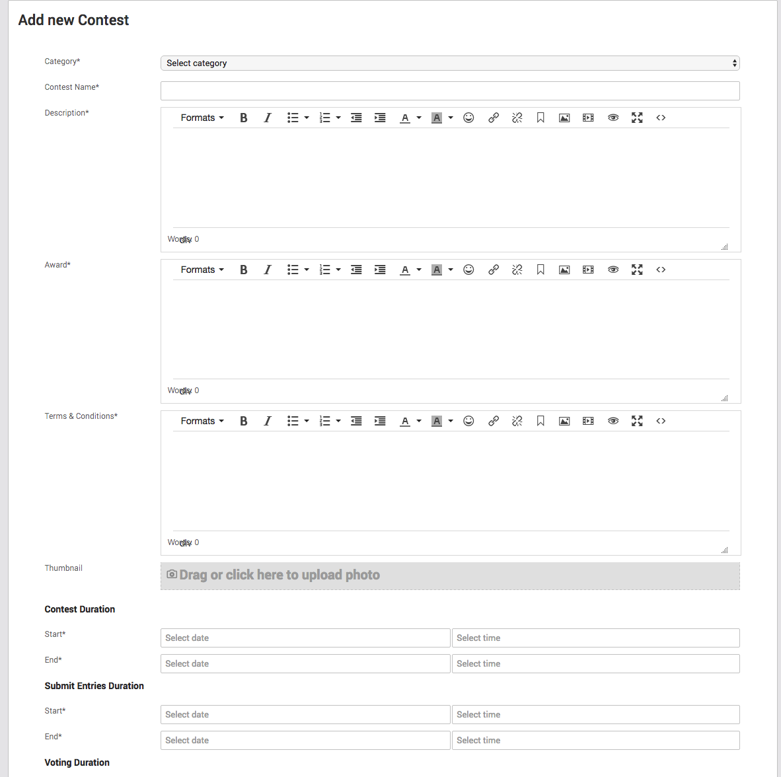Toggle bold in the Description editor
Screen dimensions: 781x777
244,118
